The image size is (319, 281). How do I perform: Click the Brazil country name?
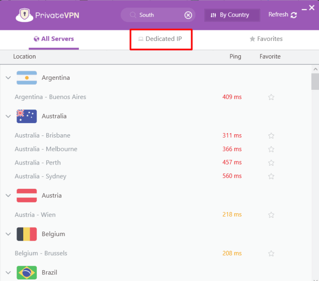click(49, 272)
